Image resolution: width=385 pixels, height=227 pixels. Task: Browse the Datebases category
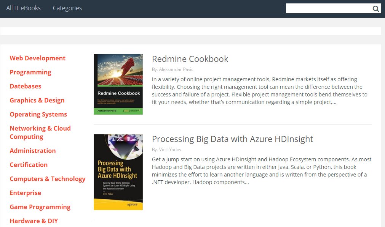(x=26, y=86)
